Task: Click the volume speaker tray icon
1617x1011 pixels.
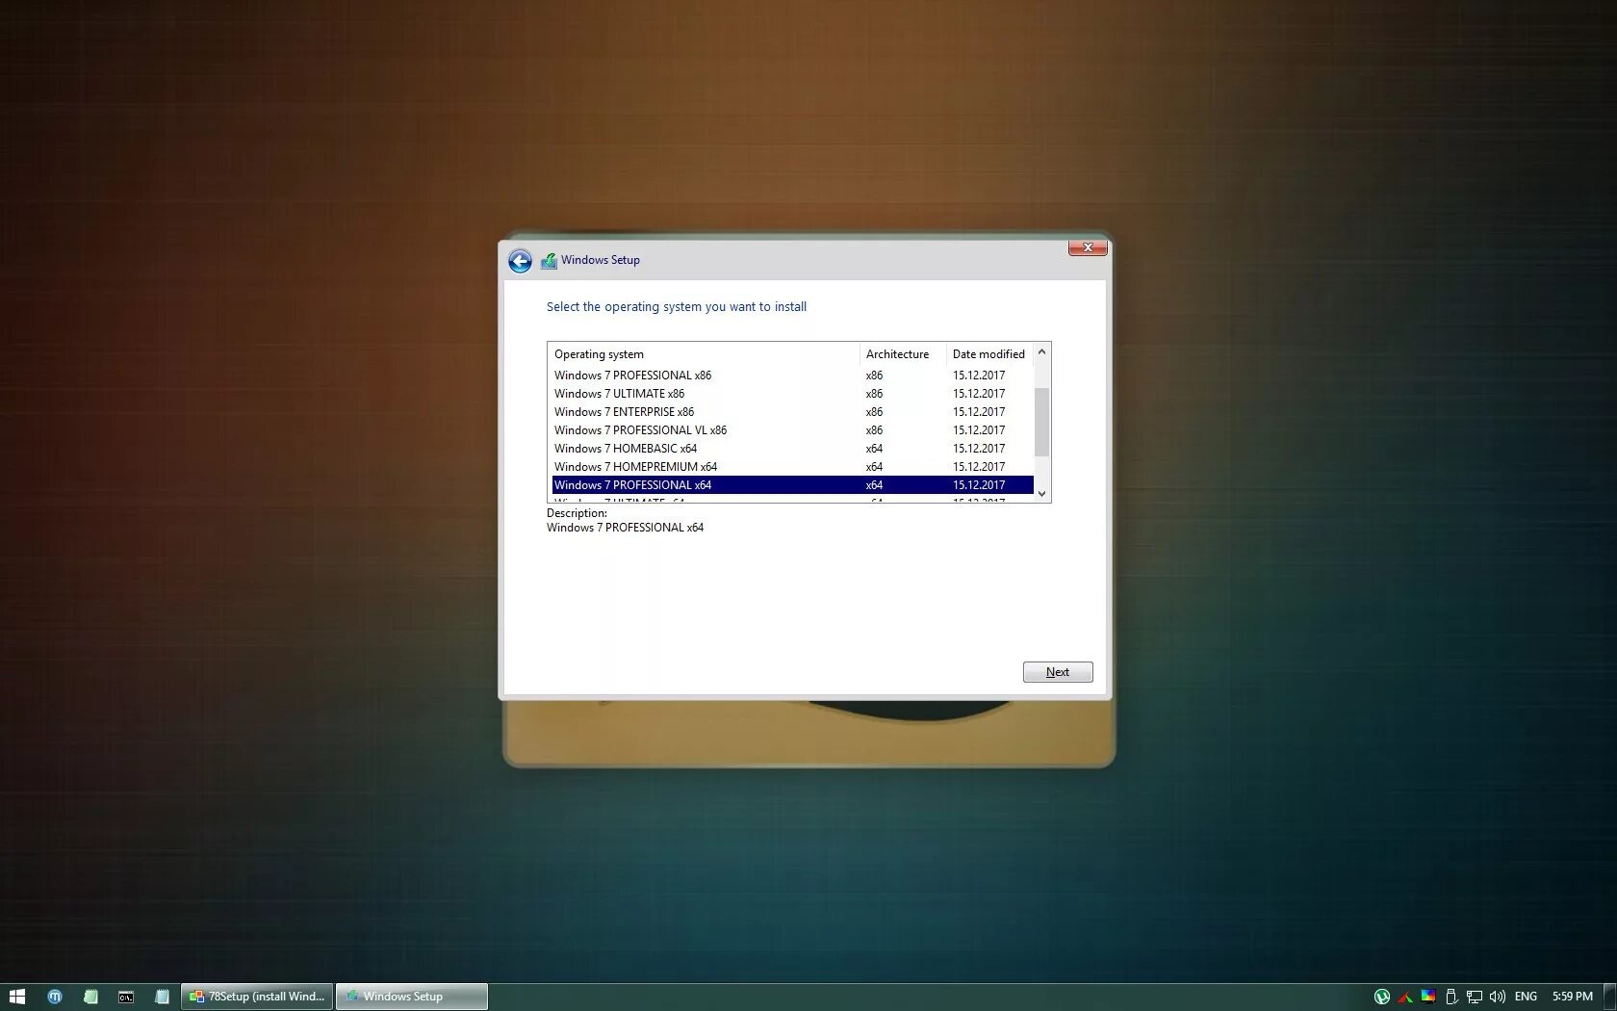Action: (x=1498, y=997)
